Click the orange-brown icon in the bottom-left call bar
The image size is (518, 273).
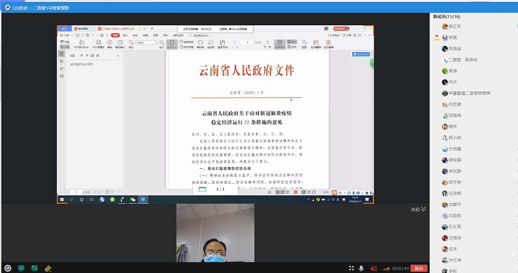[x=47, y=268]
